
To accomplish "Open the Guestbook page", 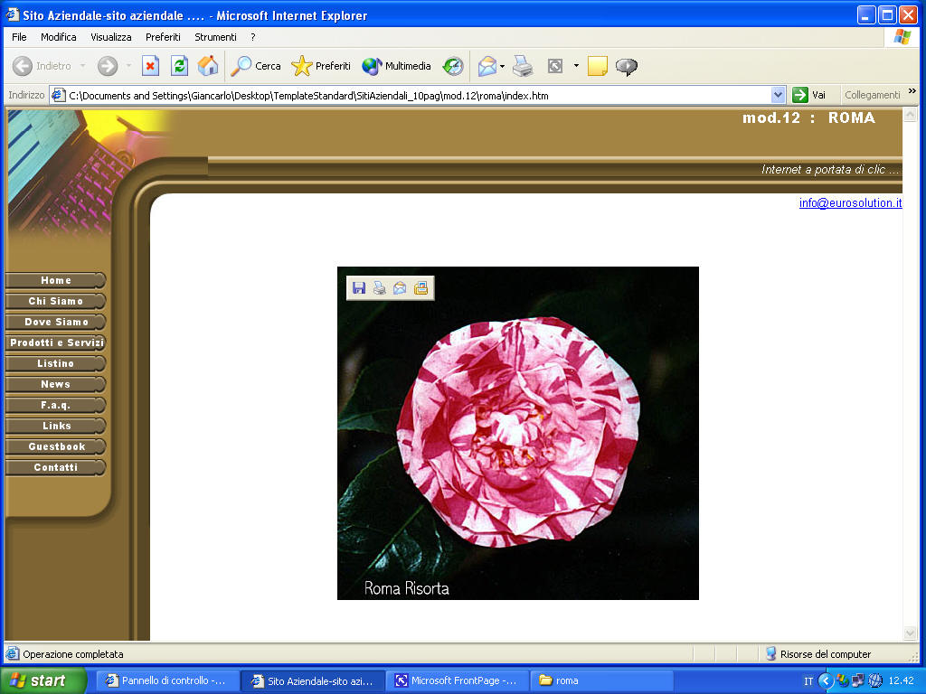I will (55, 446).
